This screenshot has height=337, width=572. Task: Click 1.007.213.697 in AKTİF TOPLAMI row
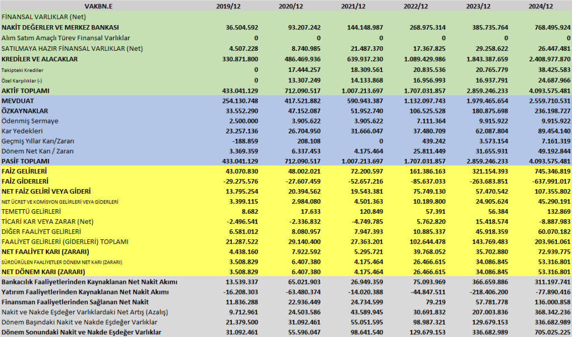click(x=361, y=91)
